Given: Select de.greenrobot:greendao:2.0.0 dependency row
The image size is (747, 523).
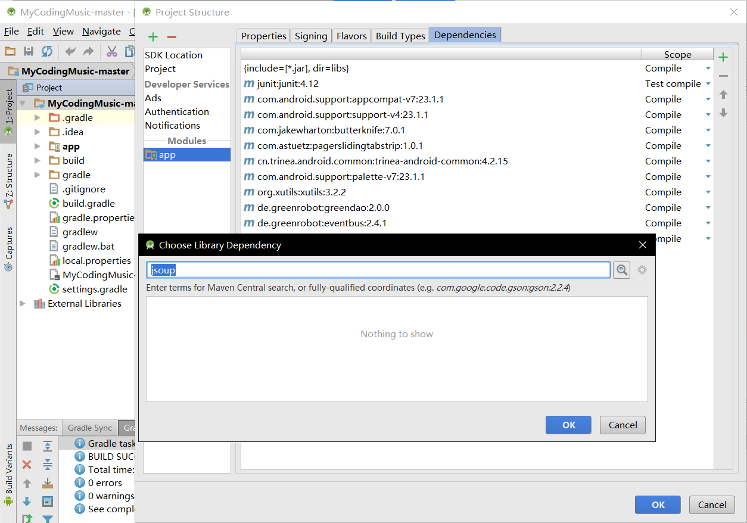Looking at the screenshot, I should pos(441,208).
